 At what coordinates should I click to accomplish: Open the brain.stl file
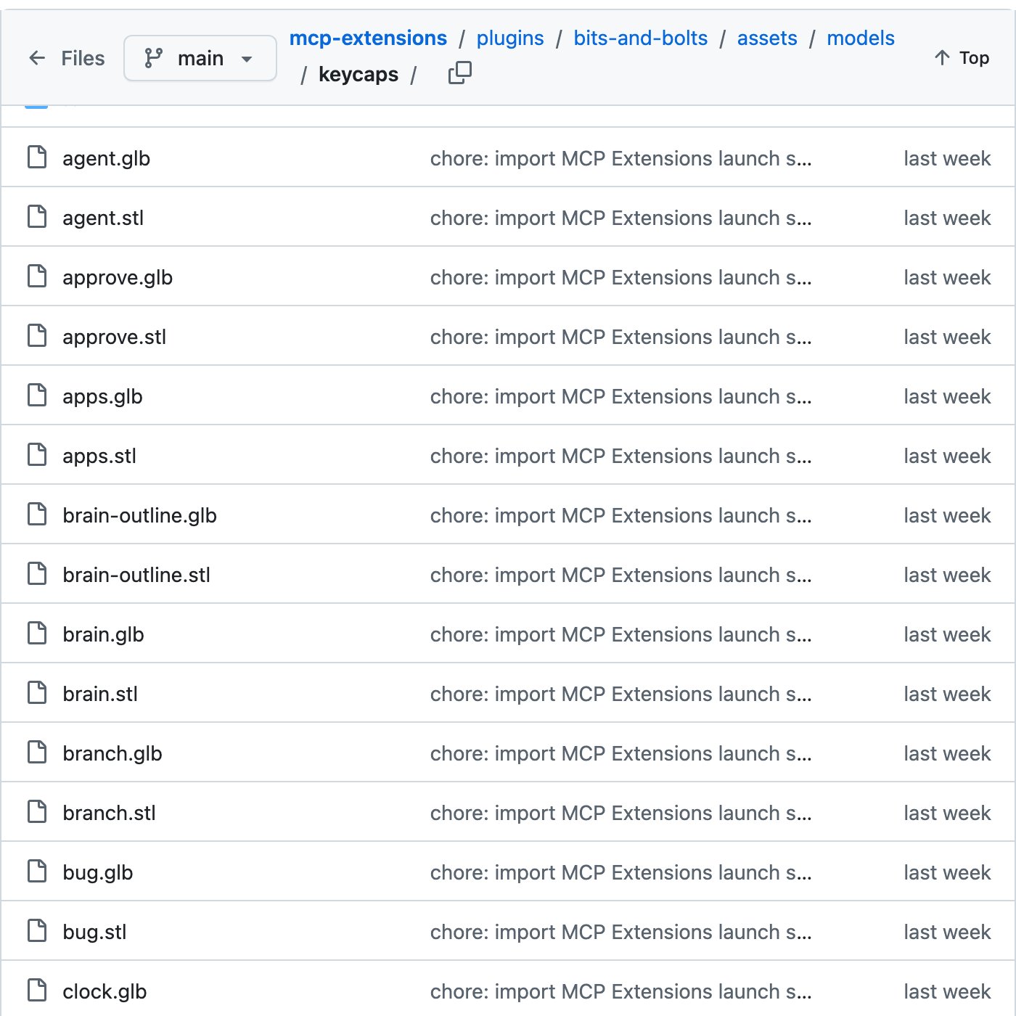[100, 694]
